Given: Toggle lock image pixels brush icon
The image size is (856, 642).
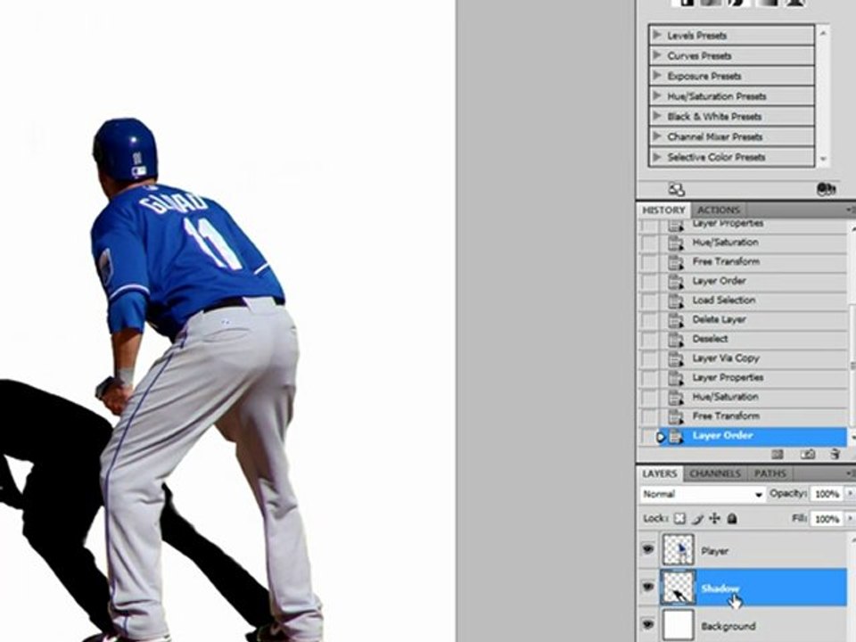Looking at the screenshot, I should pyautogui.click(x=697, y=519).
